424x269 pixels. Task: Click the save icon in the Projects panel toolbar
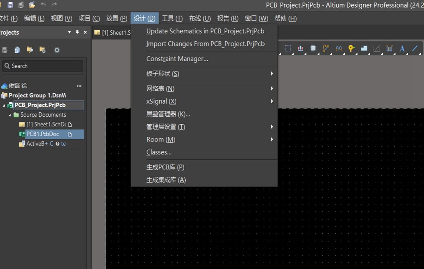click(x=5, y=50)
